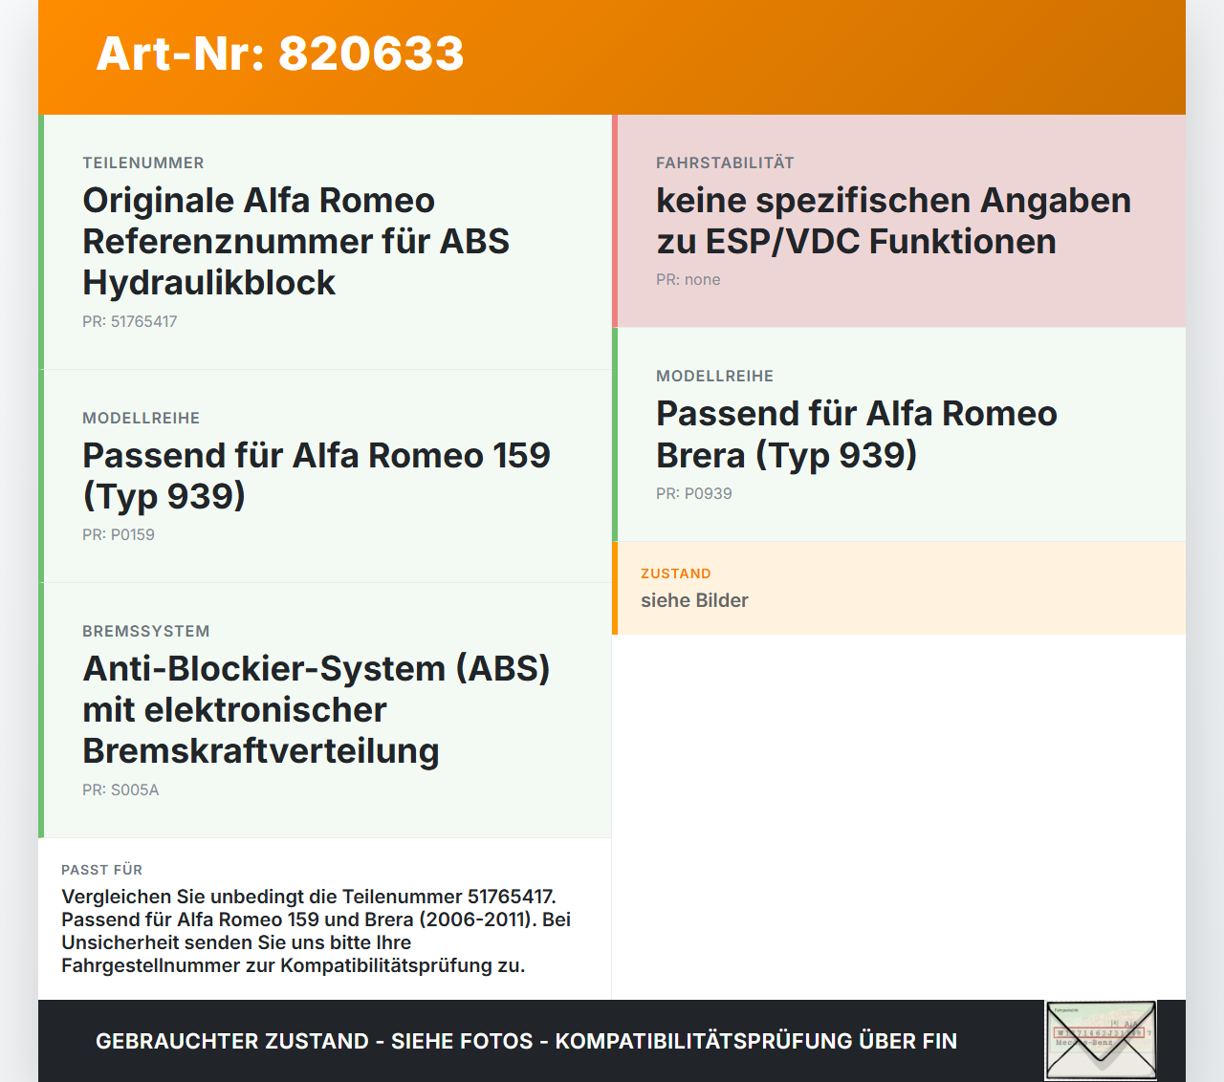Image resolution: width=1224 pixels, height=1082 pixels.
Task: Click the Passt für compatibility note text
Action: click(317, 931)
